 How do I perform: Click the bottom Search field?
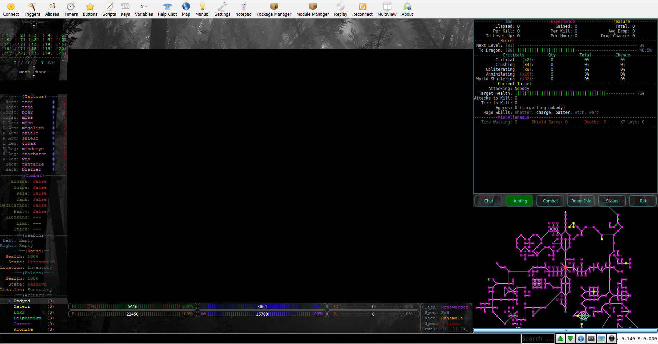pos(537,339)
